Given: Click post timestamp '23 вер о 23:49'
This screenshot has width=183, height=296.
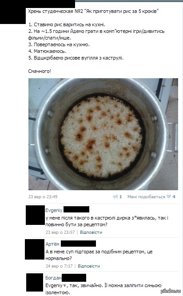Looking at the screenshot, I should point(43,197).
